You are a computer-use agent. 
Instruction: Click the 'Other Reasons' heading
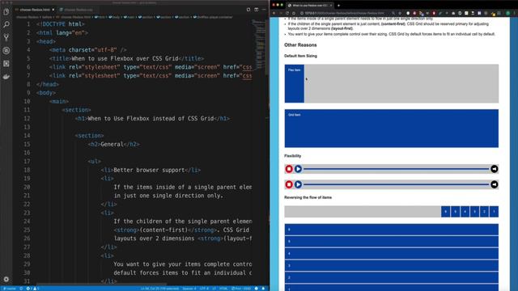pos(300,45)
